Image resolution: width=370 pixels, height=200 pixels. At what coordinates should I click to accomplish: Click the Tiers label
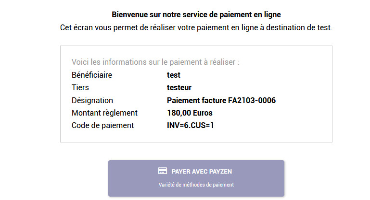coord(80,87)
